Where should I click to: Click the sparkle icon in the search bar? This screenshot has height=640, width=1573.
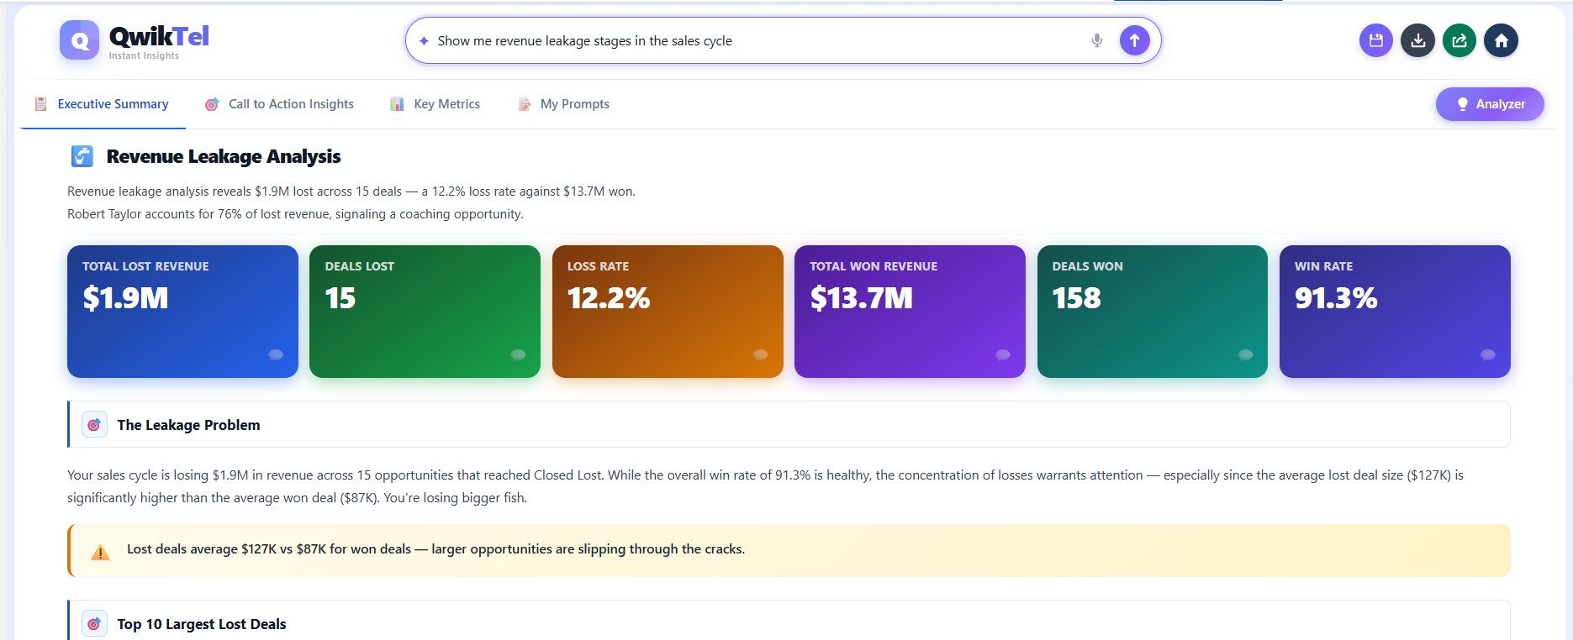(x=424, y=40)
